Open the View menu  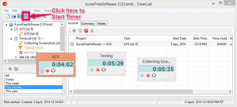tap(37, 11)
